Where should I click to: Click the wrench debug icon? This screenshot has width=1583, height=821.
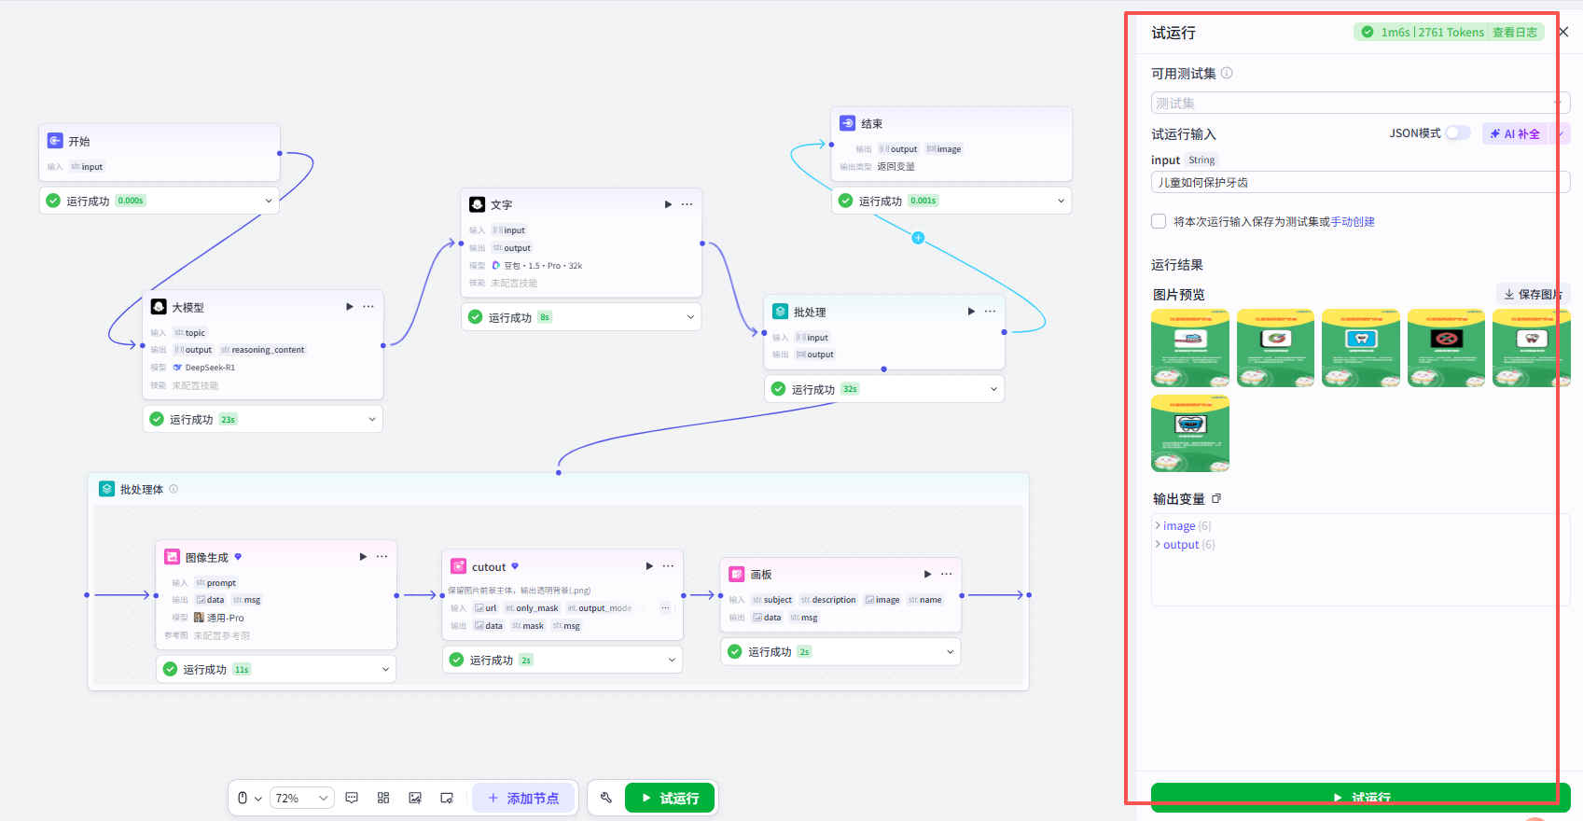click(606, 798)
